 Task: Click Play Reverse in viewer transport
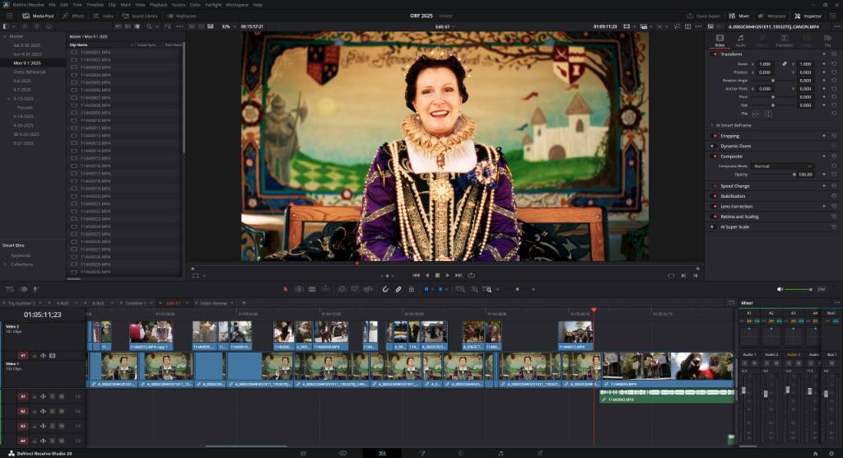point(427,275)
